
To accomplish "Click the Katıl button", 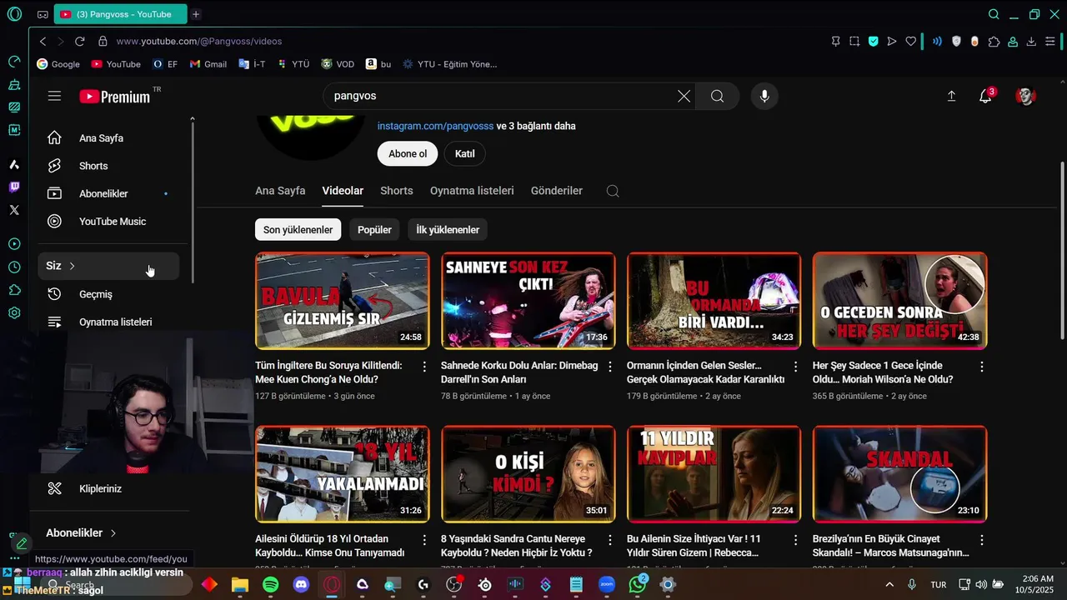I will point(465,153).
